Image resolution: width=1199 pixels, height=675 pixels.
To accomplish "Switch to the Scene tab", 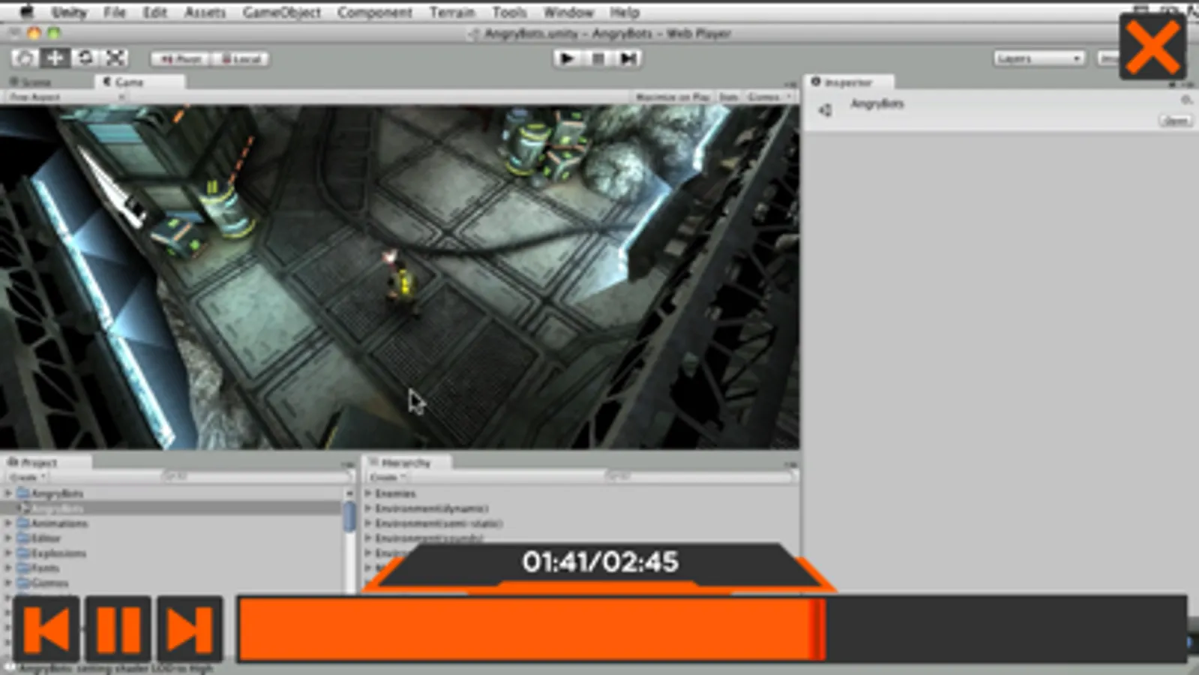I will (x=31, y=82).
